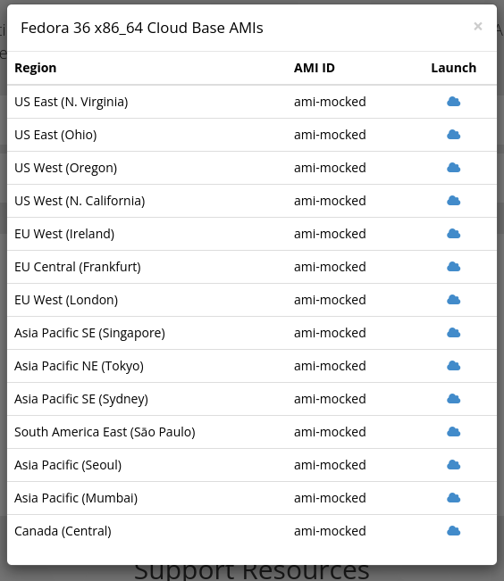The width and height of the screenshot is (504, 581).
Task: Launch the EU Central (Frankfurt) AMI cloud icon
Action: [454, 267]
